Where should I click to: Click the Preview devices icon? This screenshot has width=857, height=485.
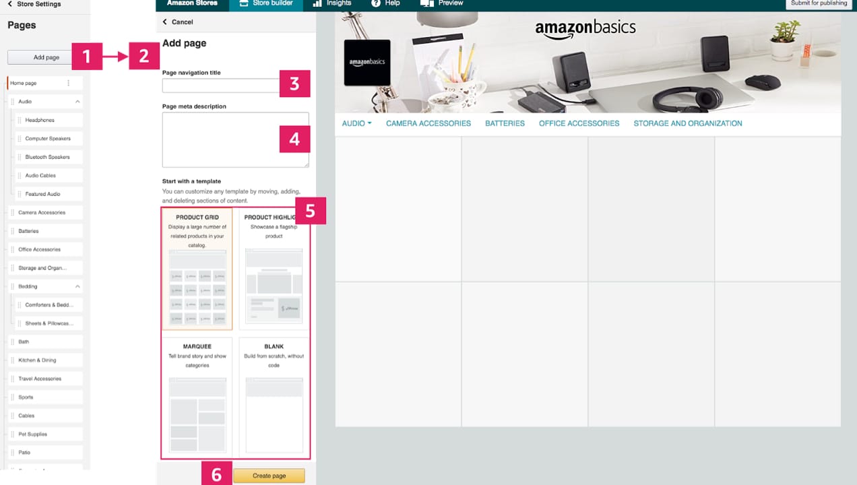pyautogui.click(x=426, y=3)
